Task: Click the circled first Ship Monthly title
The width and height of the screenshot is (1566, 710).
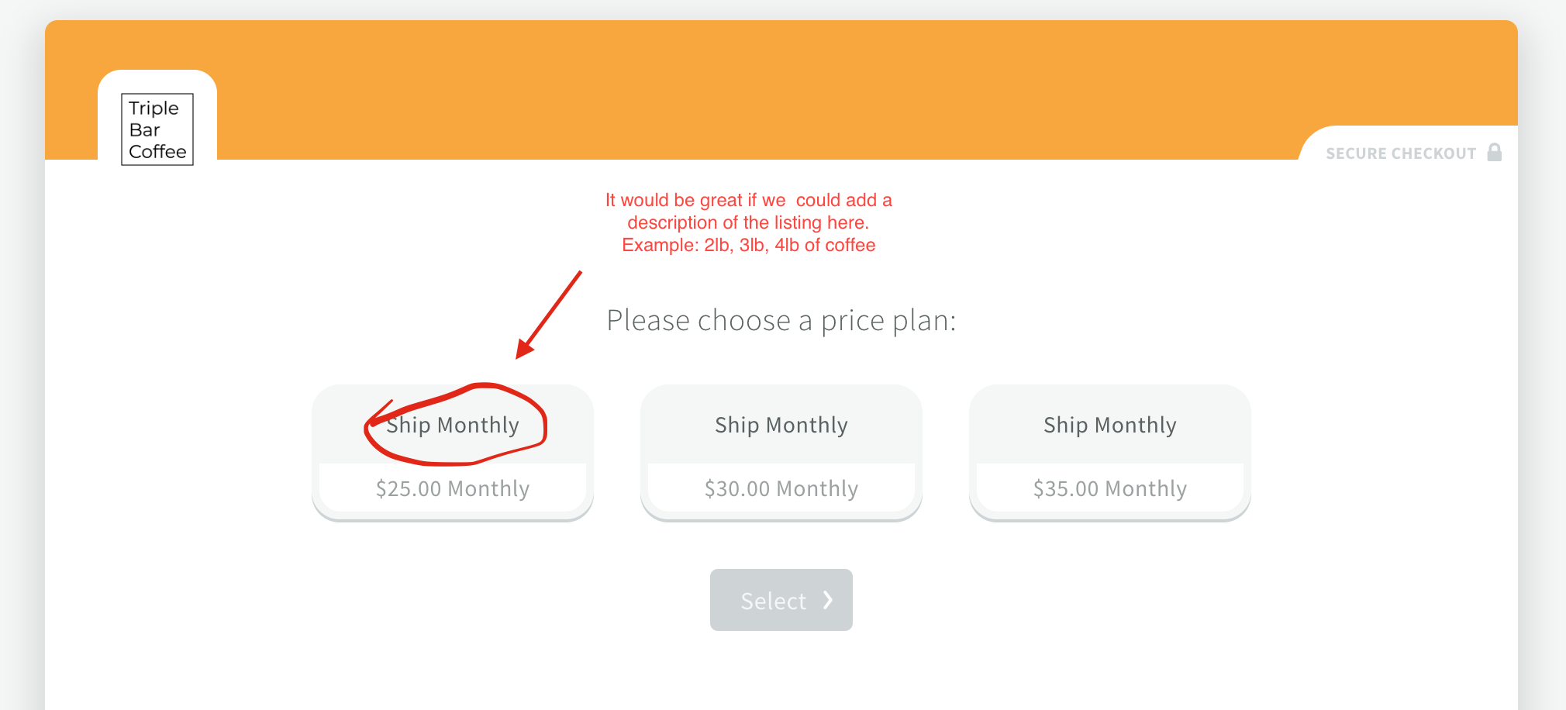Action: [x=453, y=425]
